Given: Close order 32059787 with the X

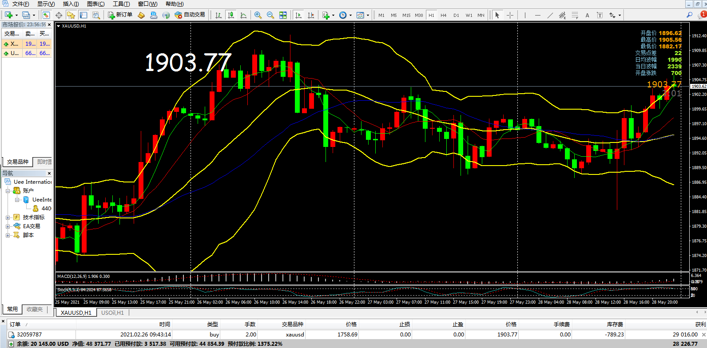Looking at the screenshot, I should tap(703, 335).
